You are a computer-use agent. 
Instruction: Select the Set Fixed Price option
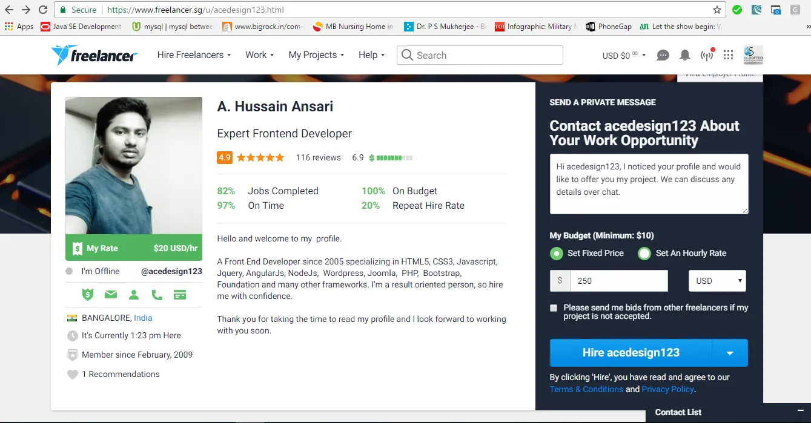pyautogui.click(x=556, y=254)
